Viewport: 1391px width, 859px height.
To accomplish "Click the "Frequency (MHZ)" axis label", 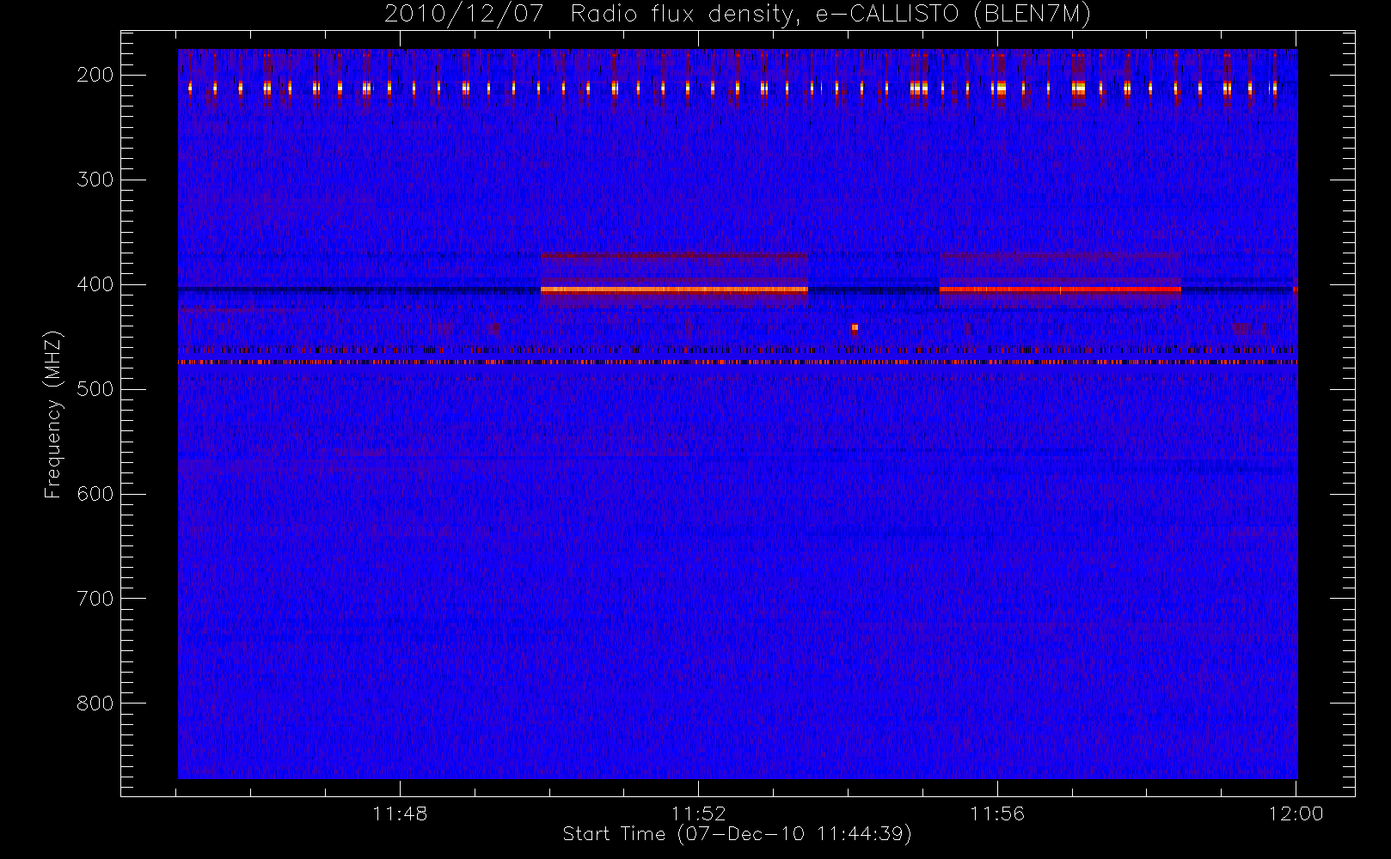I will (53, 415).
